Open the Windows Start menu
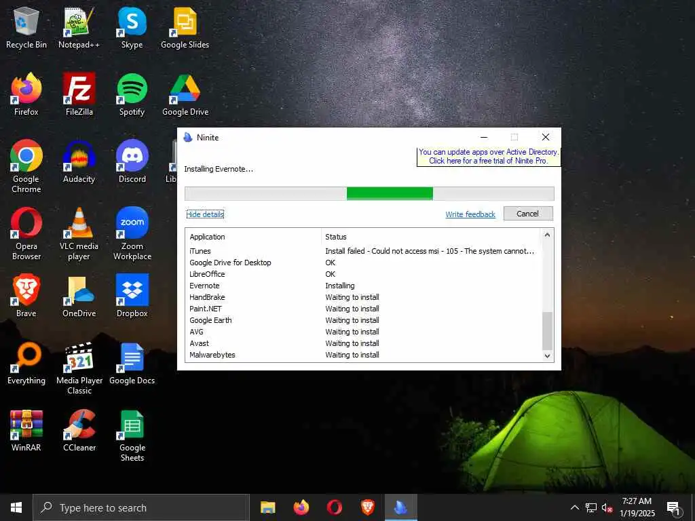695x521 pixels. pyautogui.click(x=16, y=507)
